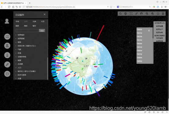Select the 大洋 scope tab
This screenshot has width=169, height=114.
[x=43, y=21]
